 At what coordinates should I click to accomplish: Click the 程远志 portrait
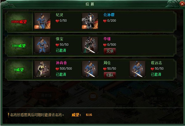(x=138, y=69)
